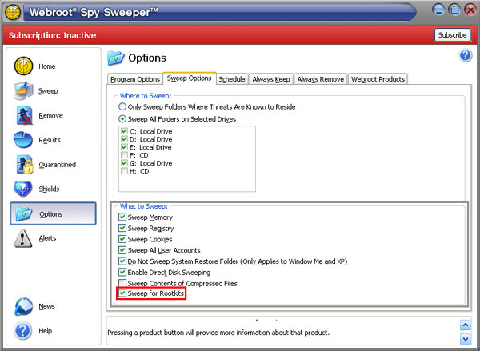Click the Quarantined label in the sidebar

point(58,165)
